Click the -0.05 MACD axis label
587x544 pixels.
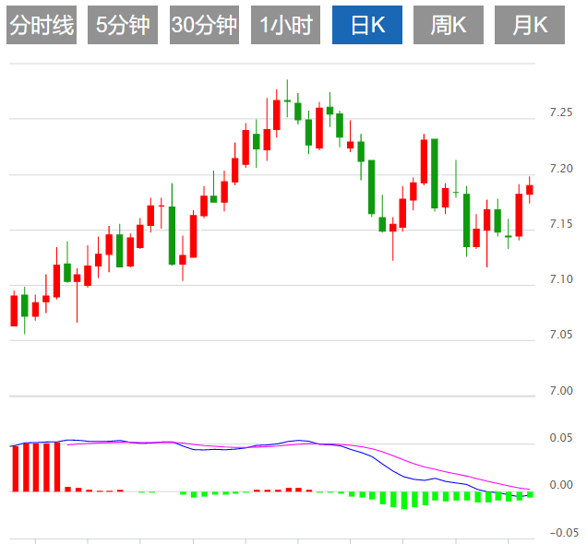click(x=564, y=533)
